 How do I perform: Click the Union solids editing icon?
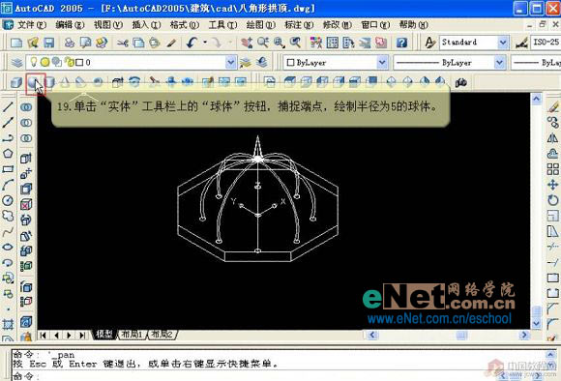click(26, 107)
